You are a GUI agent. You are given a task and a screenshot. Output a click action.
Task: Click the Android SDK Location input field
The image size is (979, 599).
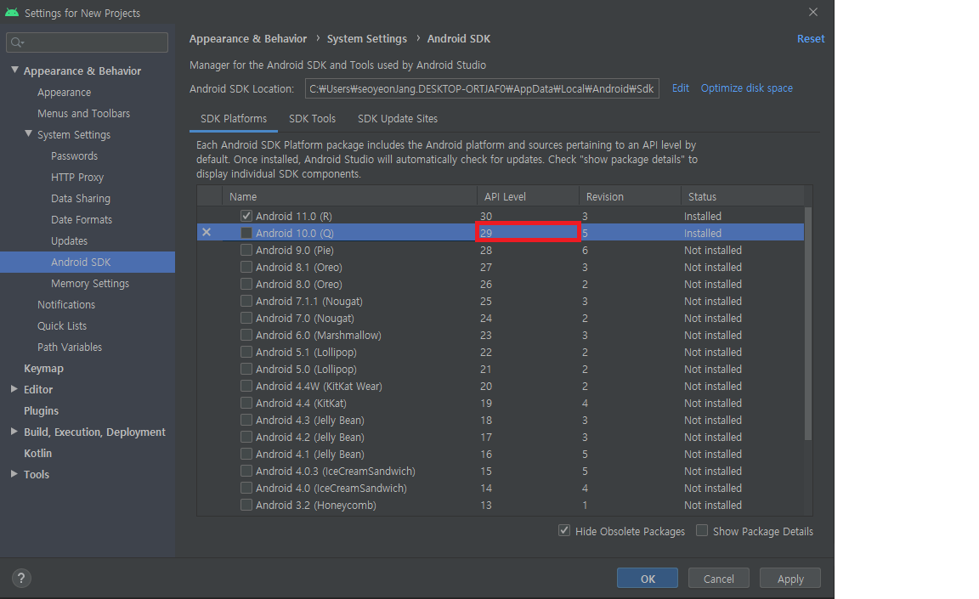(481, 88)
